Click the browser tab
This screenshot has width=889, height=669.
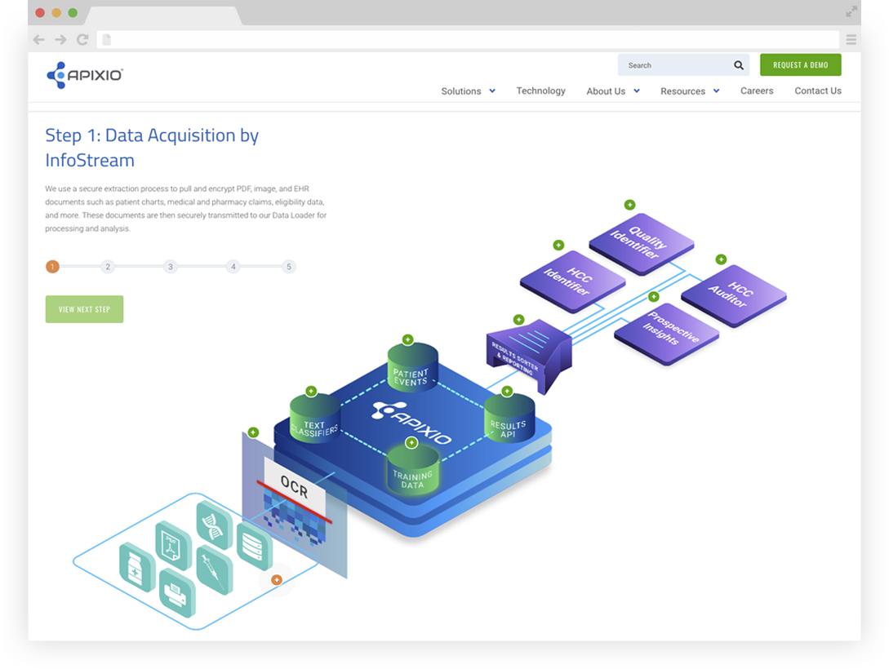(x=163, y=15)
